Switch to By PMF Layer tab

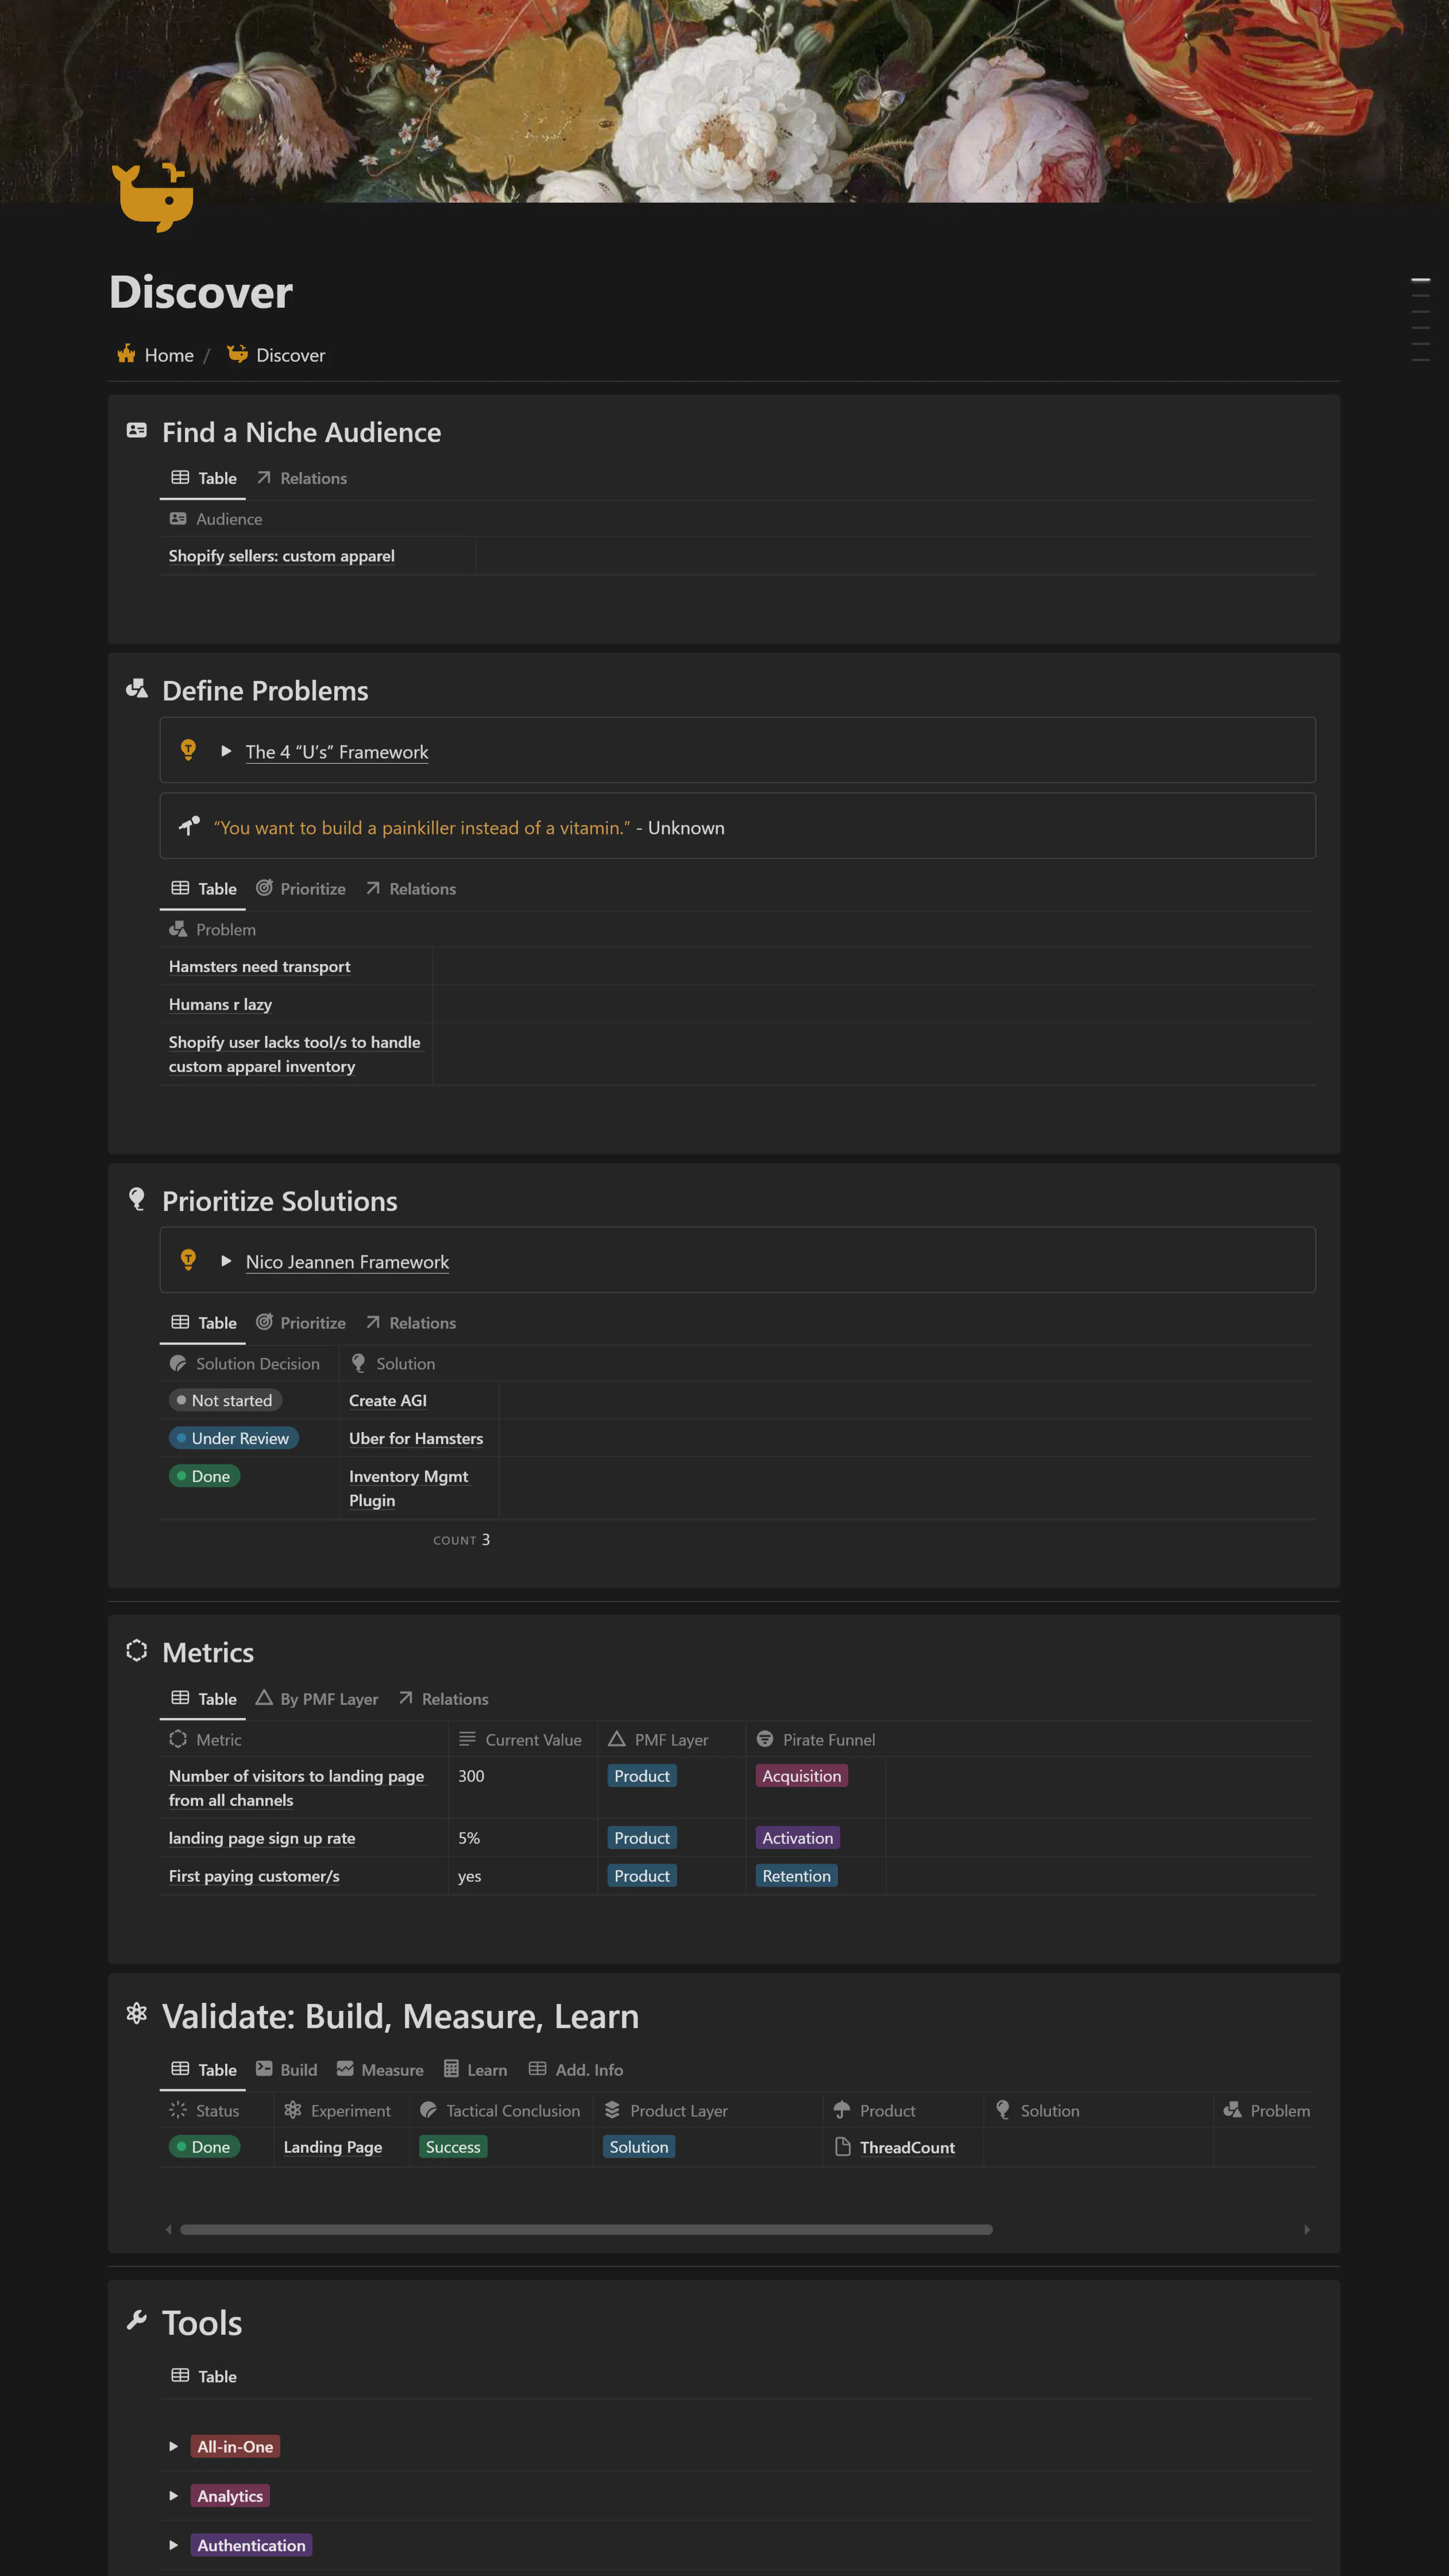(317, 1698)
